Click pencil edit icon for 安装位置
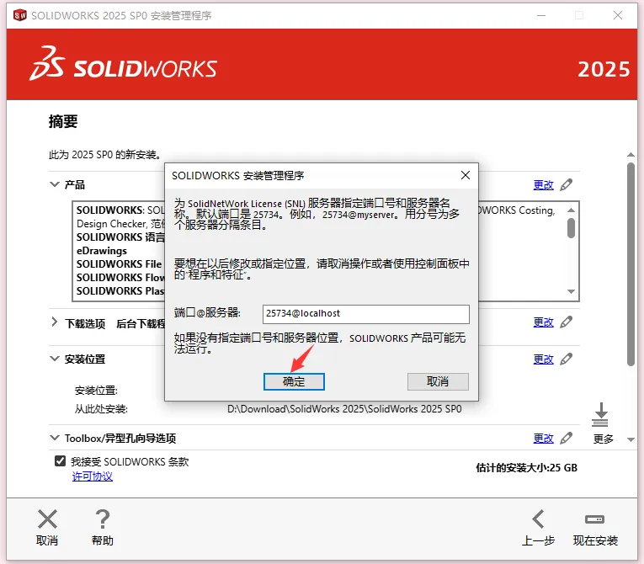644x564 pixels. point(567,359)
